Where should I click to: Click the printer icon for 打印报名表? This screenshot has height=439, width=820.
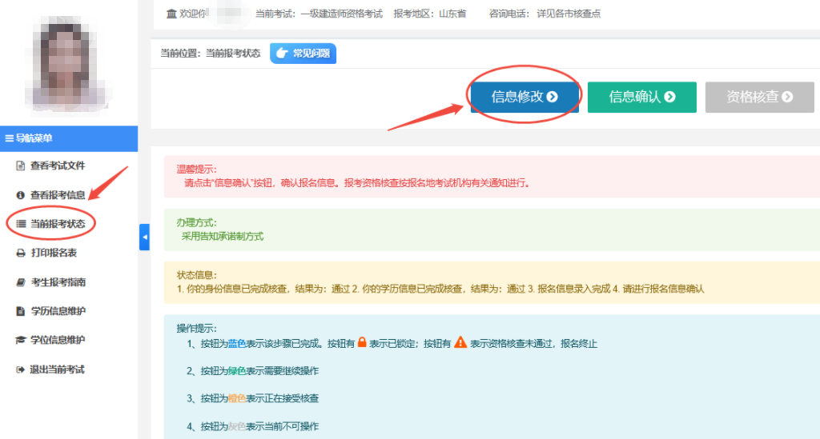click(x=21, y=253)
